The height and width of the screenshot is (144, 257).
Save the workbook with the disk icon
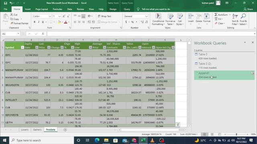coord(5,3)
